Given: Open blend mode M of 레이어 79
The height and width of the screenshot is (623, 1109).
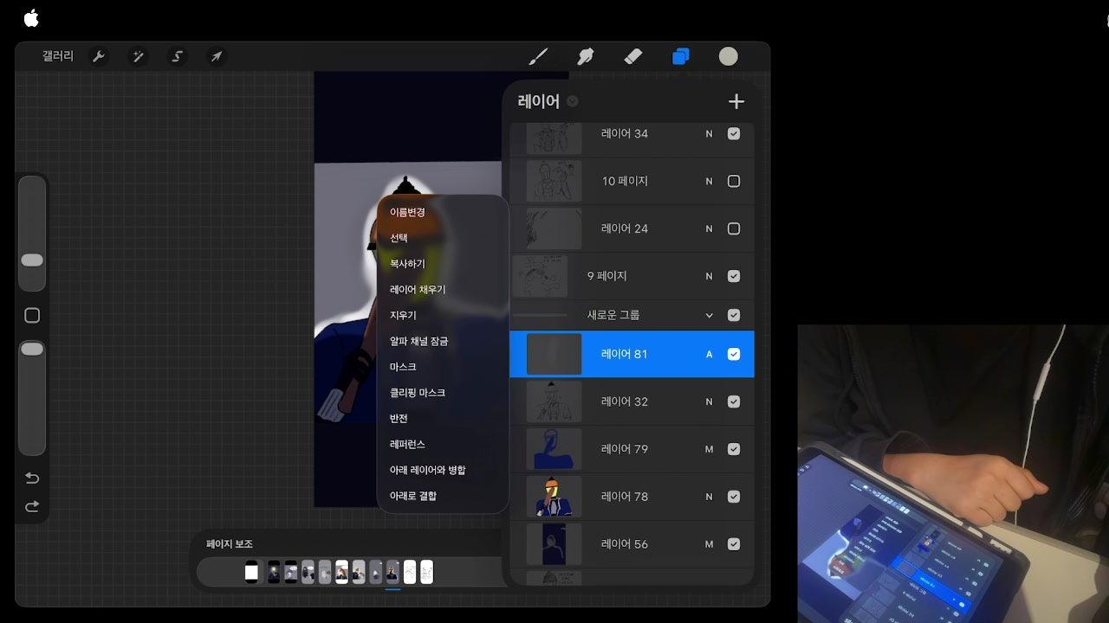Looking at the screenshot, I should pyautogui.click(x=709, y=449).
